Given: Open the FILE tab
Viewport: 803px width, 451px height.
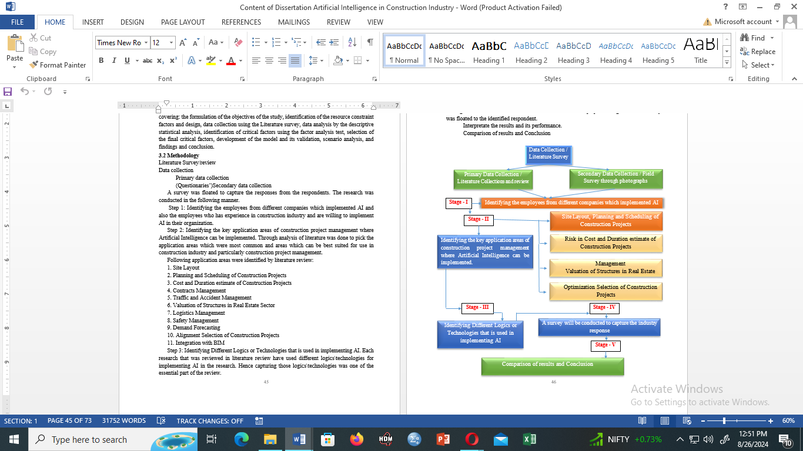Looking at the screenshot, I should (17, 22).
